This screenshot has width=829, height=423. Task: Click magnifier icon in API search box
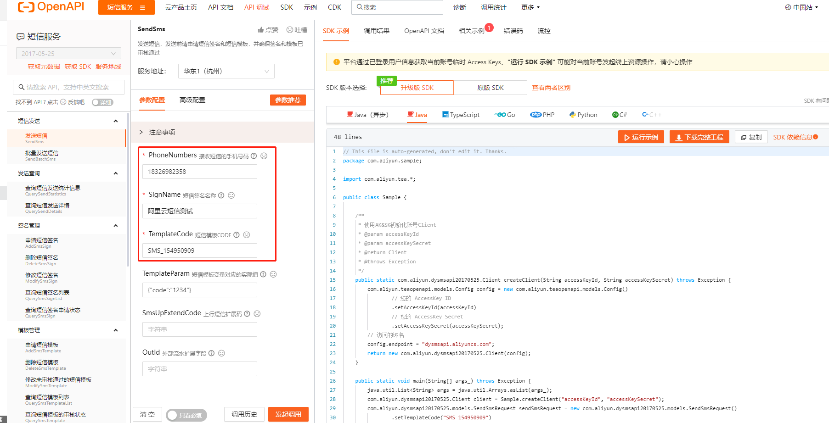click(x=22, y=87)
